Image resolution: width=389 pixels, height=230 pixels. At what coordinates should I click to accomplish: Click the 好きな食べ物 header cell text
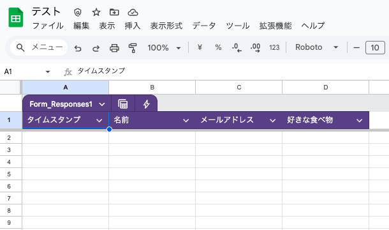310,120
